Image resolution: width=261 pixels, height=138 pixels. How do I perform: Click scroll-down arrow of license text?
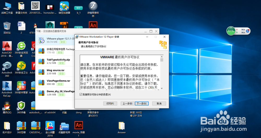coord(162,89)
